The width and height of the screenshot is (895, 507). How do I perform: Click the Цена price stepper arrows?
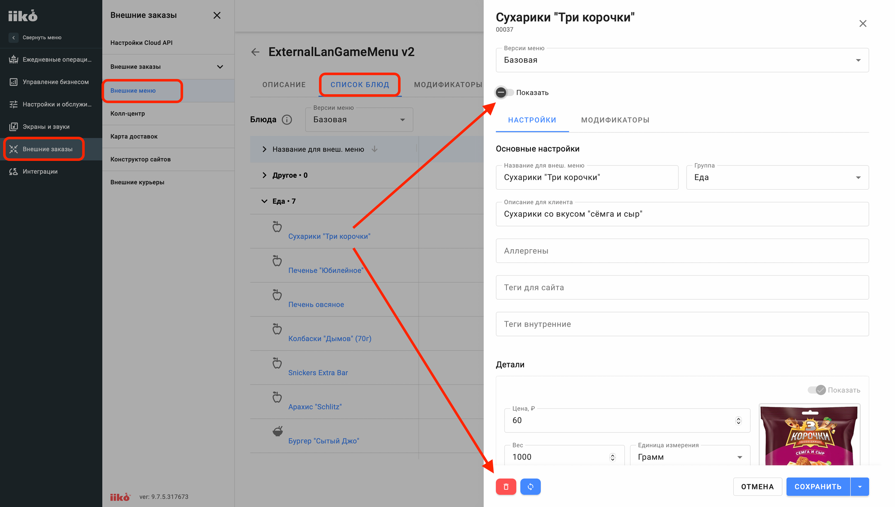point(738,421)
